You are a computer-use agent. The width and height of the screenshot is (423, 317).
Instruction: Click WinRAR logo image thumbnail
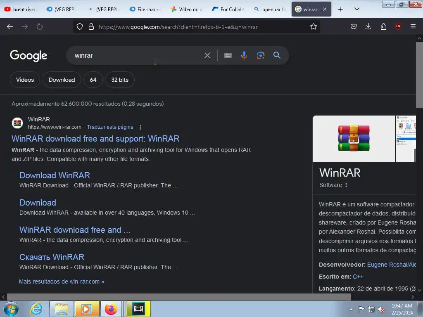click(354, 139)
